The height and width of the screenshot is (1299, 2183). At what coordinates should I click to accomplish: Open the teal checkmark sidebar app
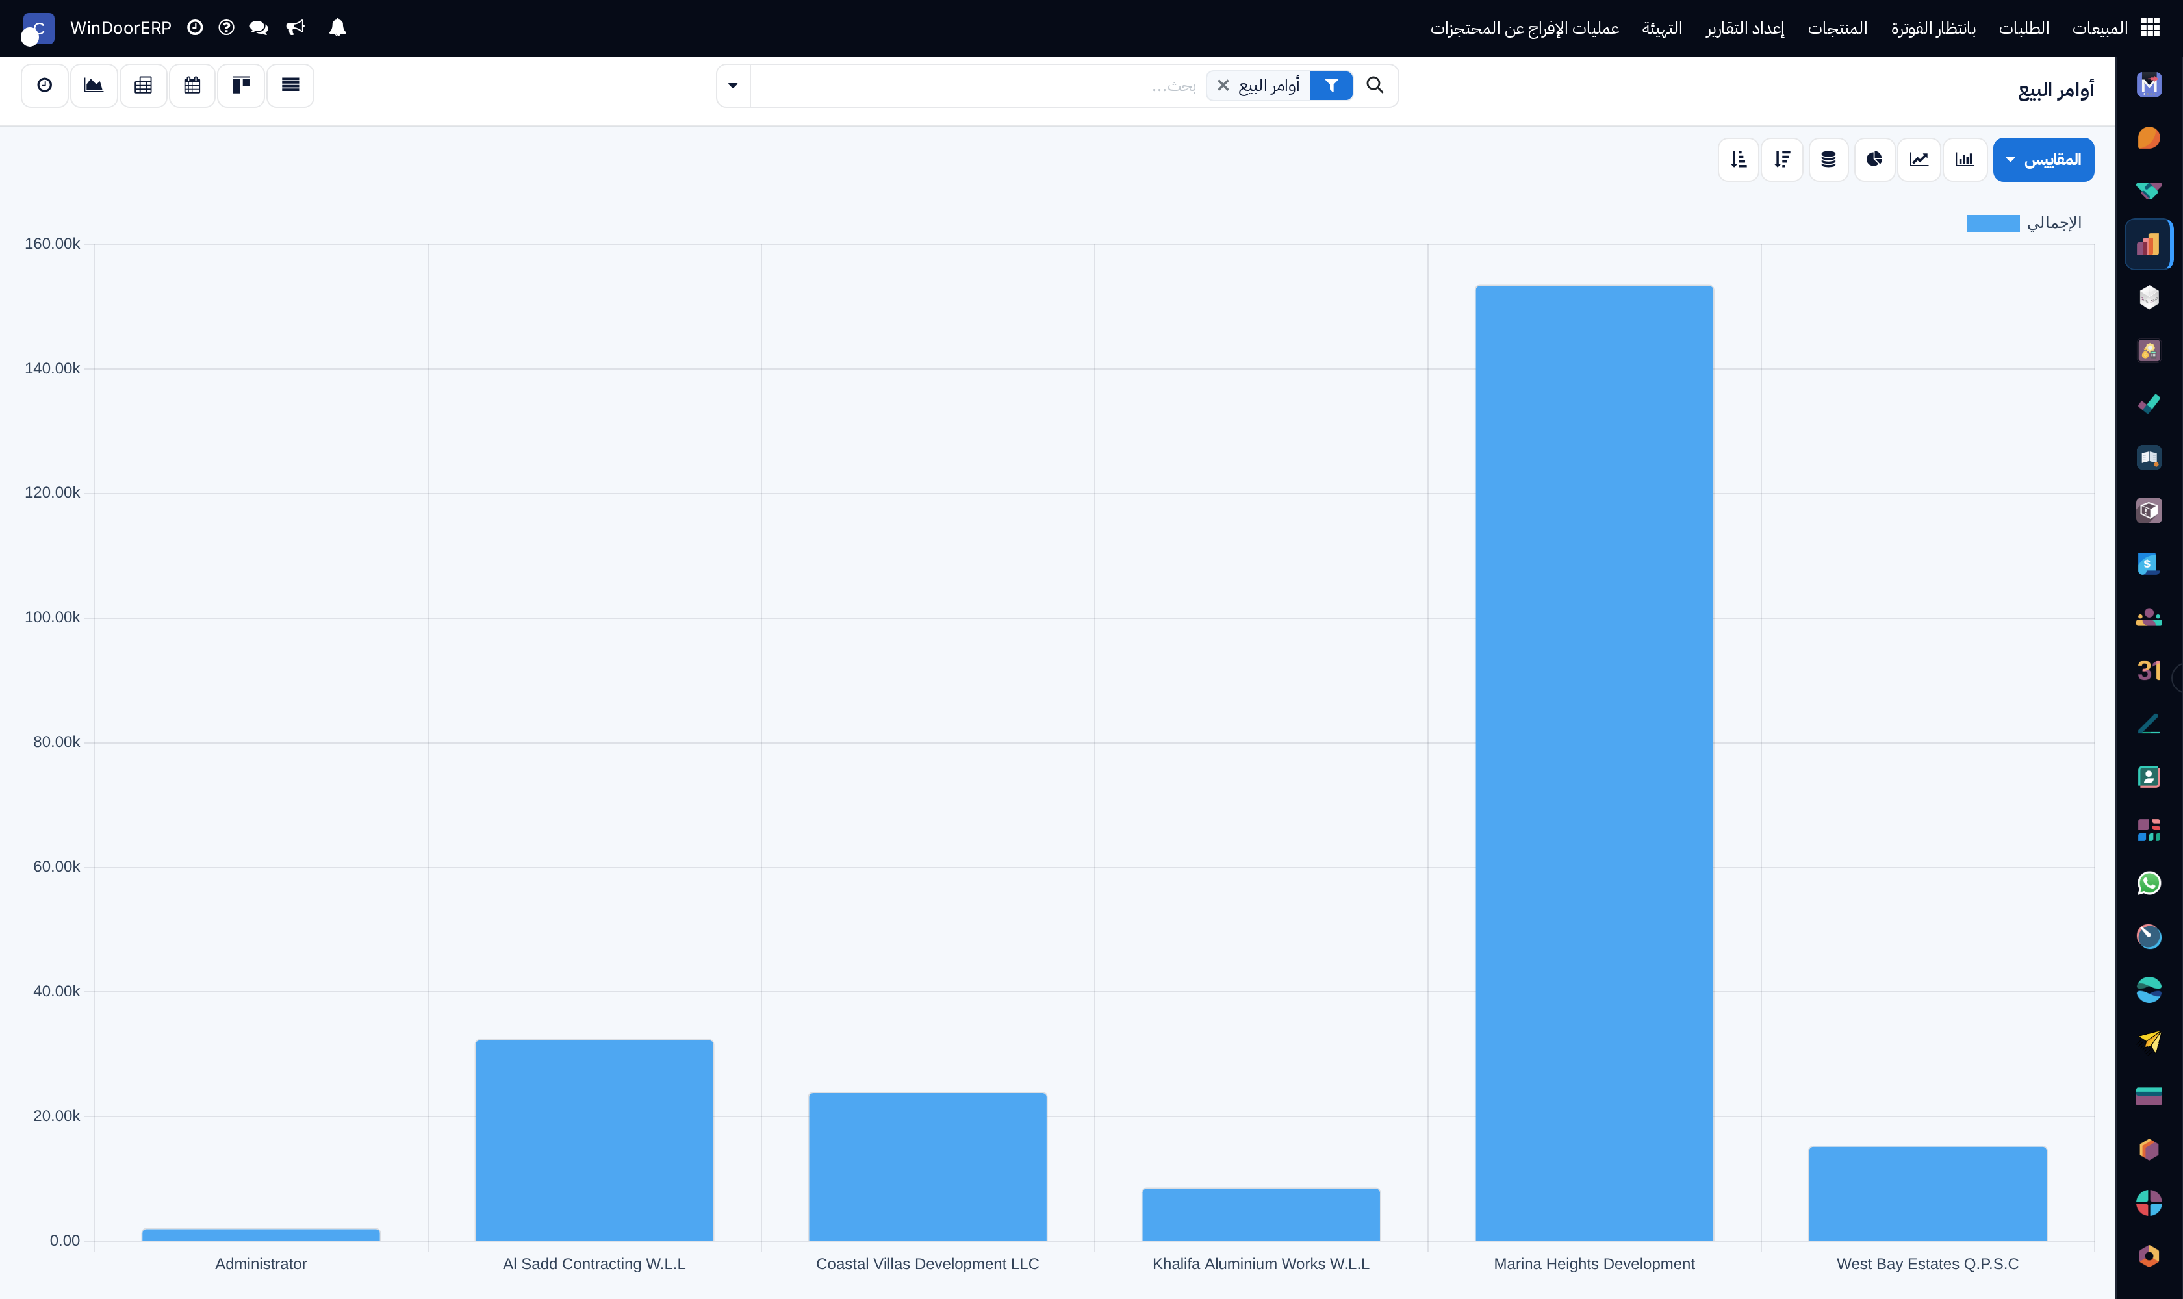(x=2149, y=405)
